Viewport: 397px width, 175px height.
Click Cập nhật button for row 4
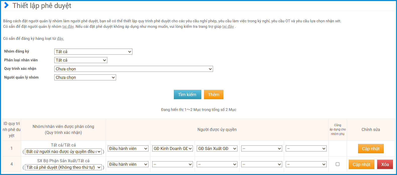[x=361, y=164]
